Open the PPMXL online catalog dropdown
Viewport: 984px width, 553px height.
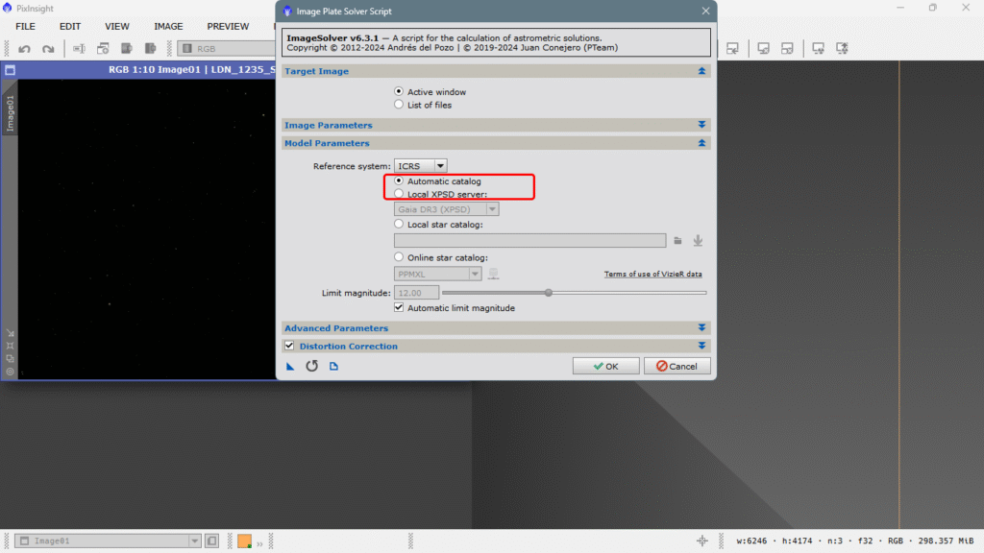pos(437,274)
